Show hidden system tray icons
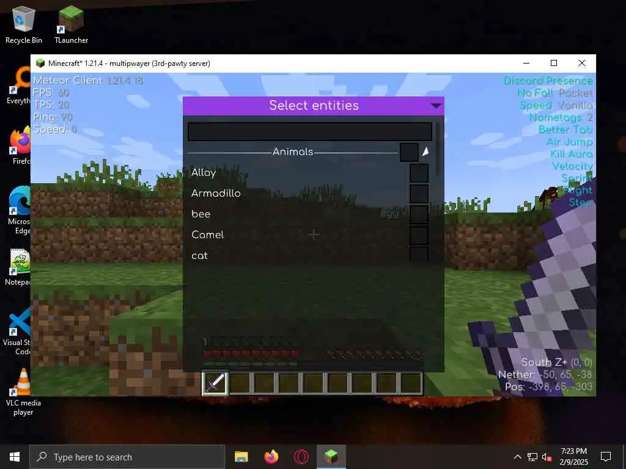 517,457
